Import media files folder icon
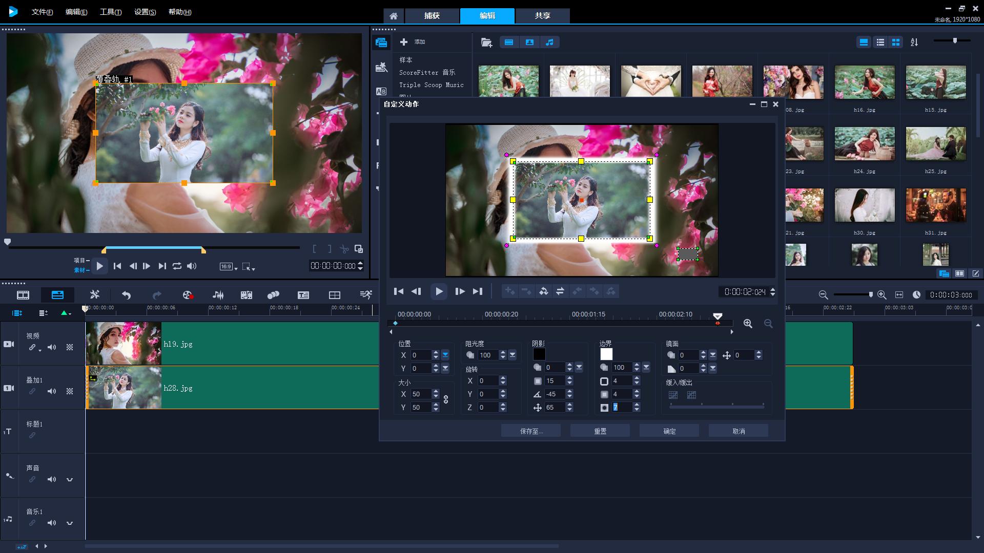The image size is (984, 553). 486,42
